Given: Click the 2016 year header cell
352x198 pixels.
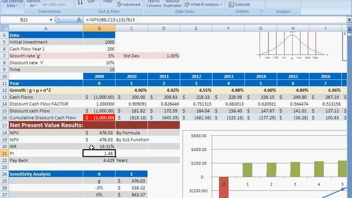Looking at the screenshot, I should [x=325, y=76].
